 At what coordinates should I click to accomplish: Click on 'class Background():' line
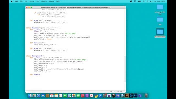(35, 56)
